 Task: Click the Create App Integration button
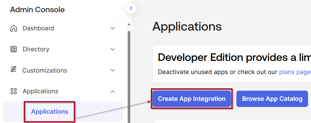click(192, 99)
